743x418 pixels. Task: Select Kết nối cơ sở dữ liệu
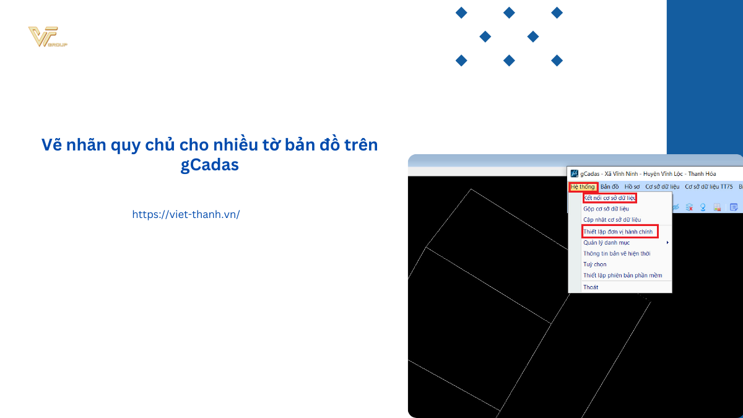[609, 198]
